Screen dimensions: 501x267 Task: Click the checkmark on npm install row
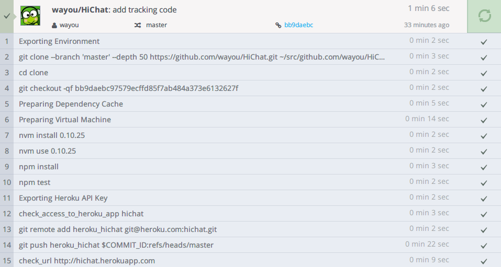[484, 167]
